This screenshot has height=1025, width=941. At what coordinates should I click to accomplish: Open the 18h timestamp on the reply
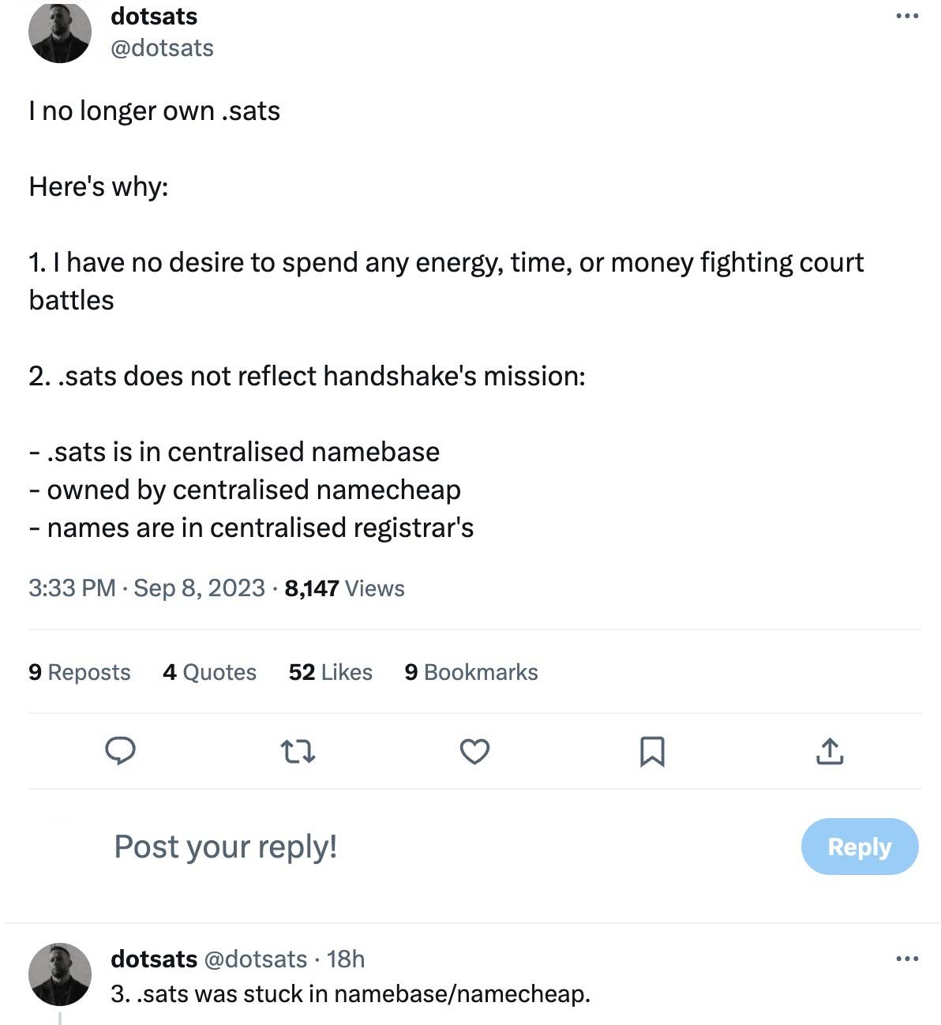[346, 959]
